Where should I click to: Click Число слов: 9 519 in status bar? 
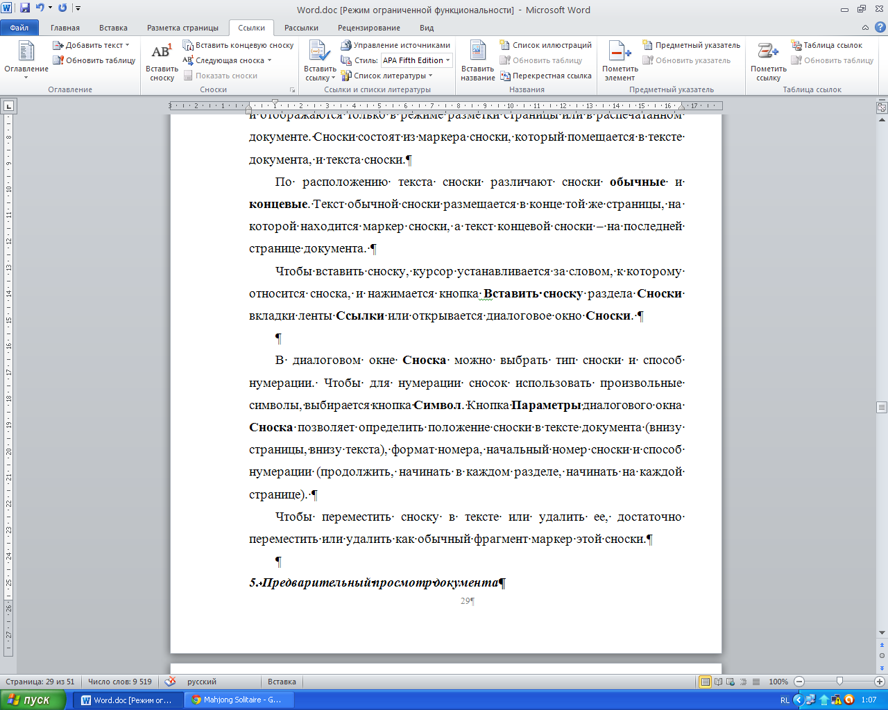click(120, 682)
